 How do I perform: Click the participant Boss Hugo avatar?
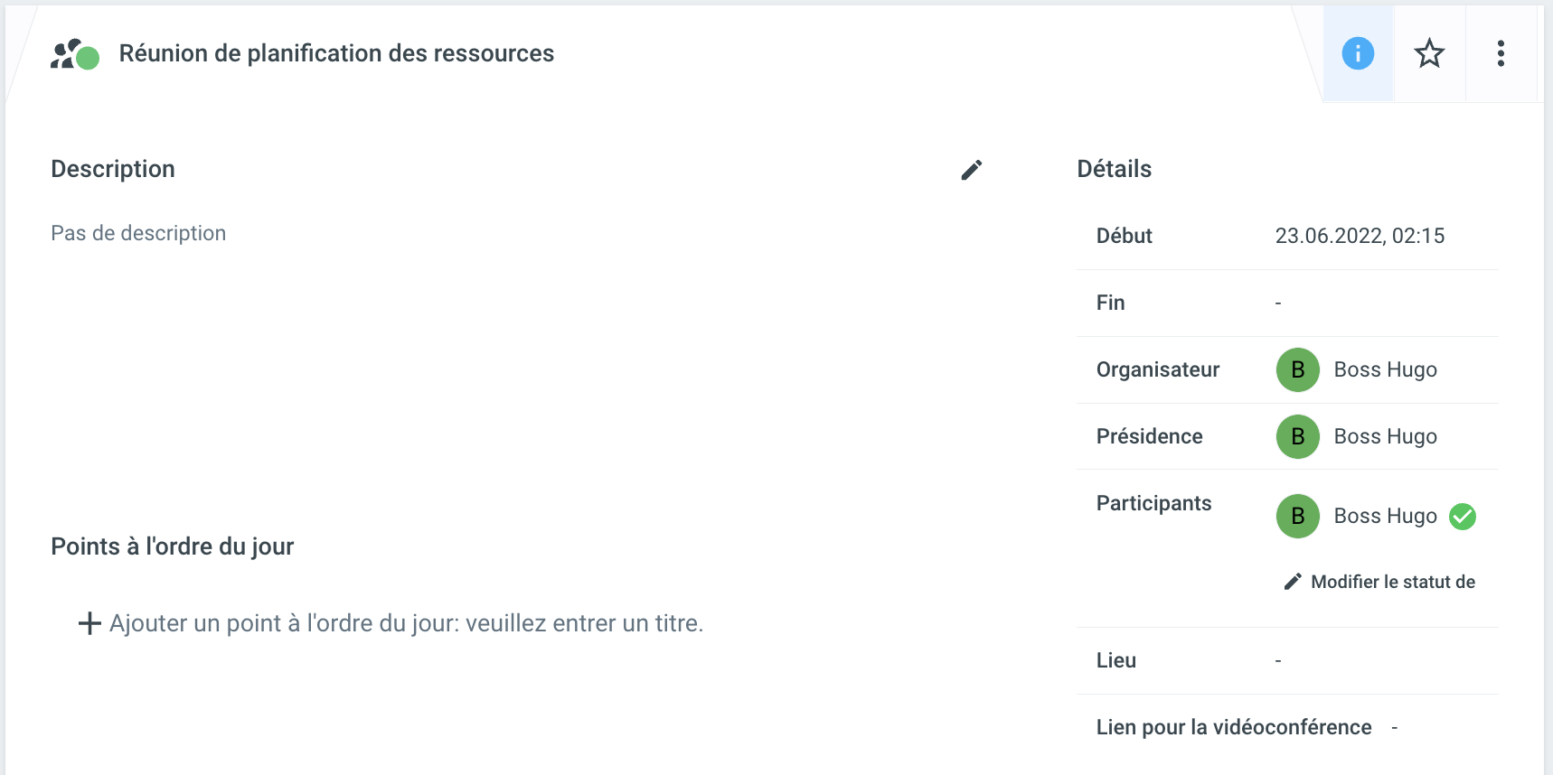pos(1298,516)
